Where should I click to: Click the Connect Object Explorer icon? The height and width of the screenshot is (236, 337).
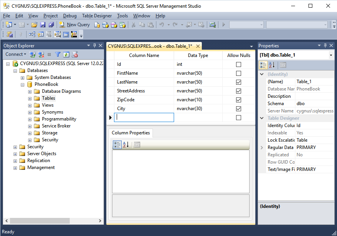(32, 55)
